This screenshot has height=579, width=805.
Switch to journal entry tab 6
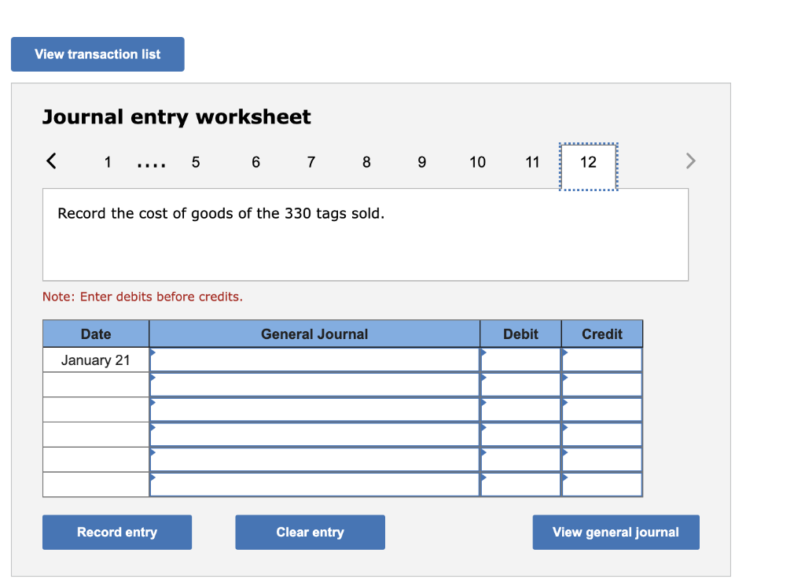(255, 162)
